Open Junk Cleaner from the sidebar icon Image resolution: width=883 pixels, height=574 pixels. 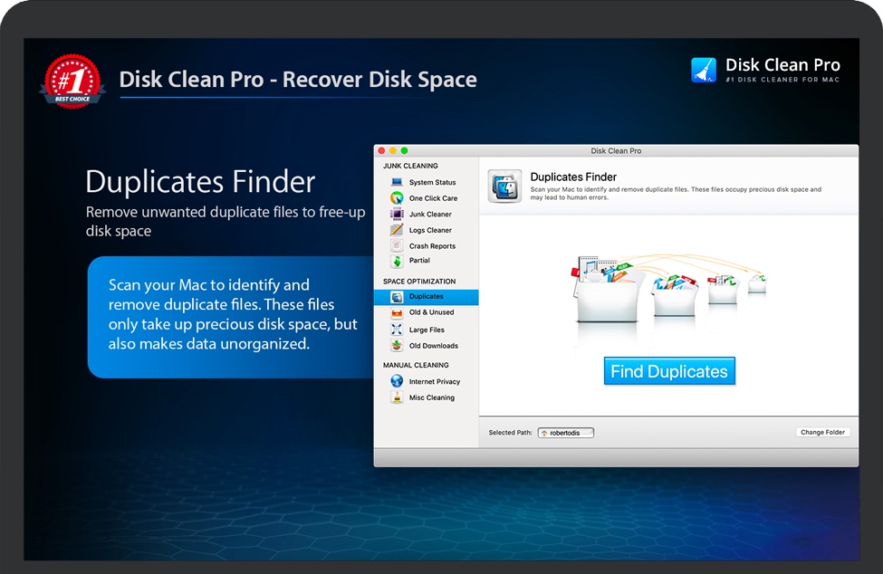397,215
